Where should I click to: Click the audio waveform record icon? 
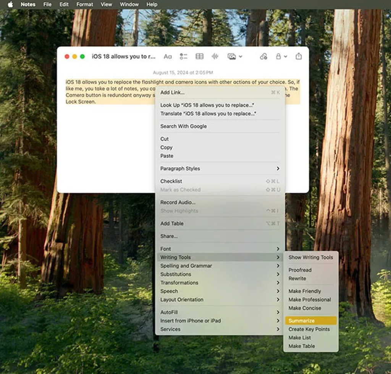point(215,56)
